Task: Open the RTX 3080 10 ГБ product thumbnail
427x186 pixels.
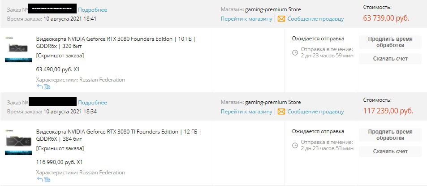Action: click(x=18, y=48)
